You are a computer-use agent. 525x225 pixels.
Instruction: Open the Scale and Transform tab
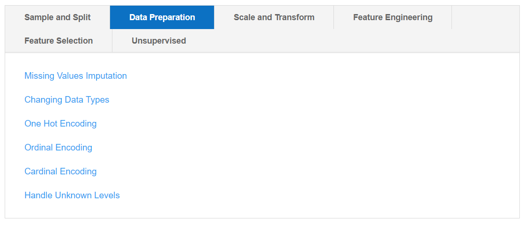click(274, 17)
